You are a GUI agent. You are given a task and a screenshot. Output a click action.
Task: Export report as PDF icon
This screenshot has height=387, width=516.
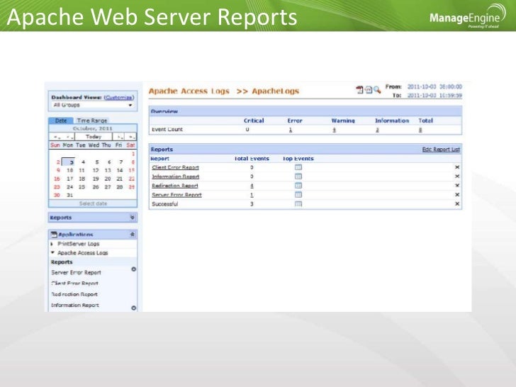(x=359, y=89)
